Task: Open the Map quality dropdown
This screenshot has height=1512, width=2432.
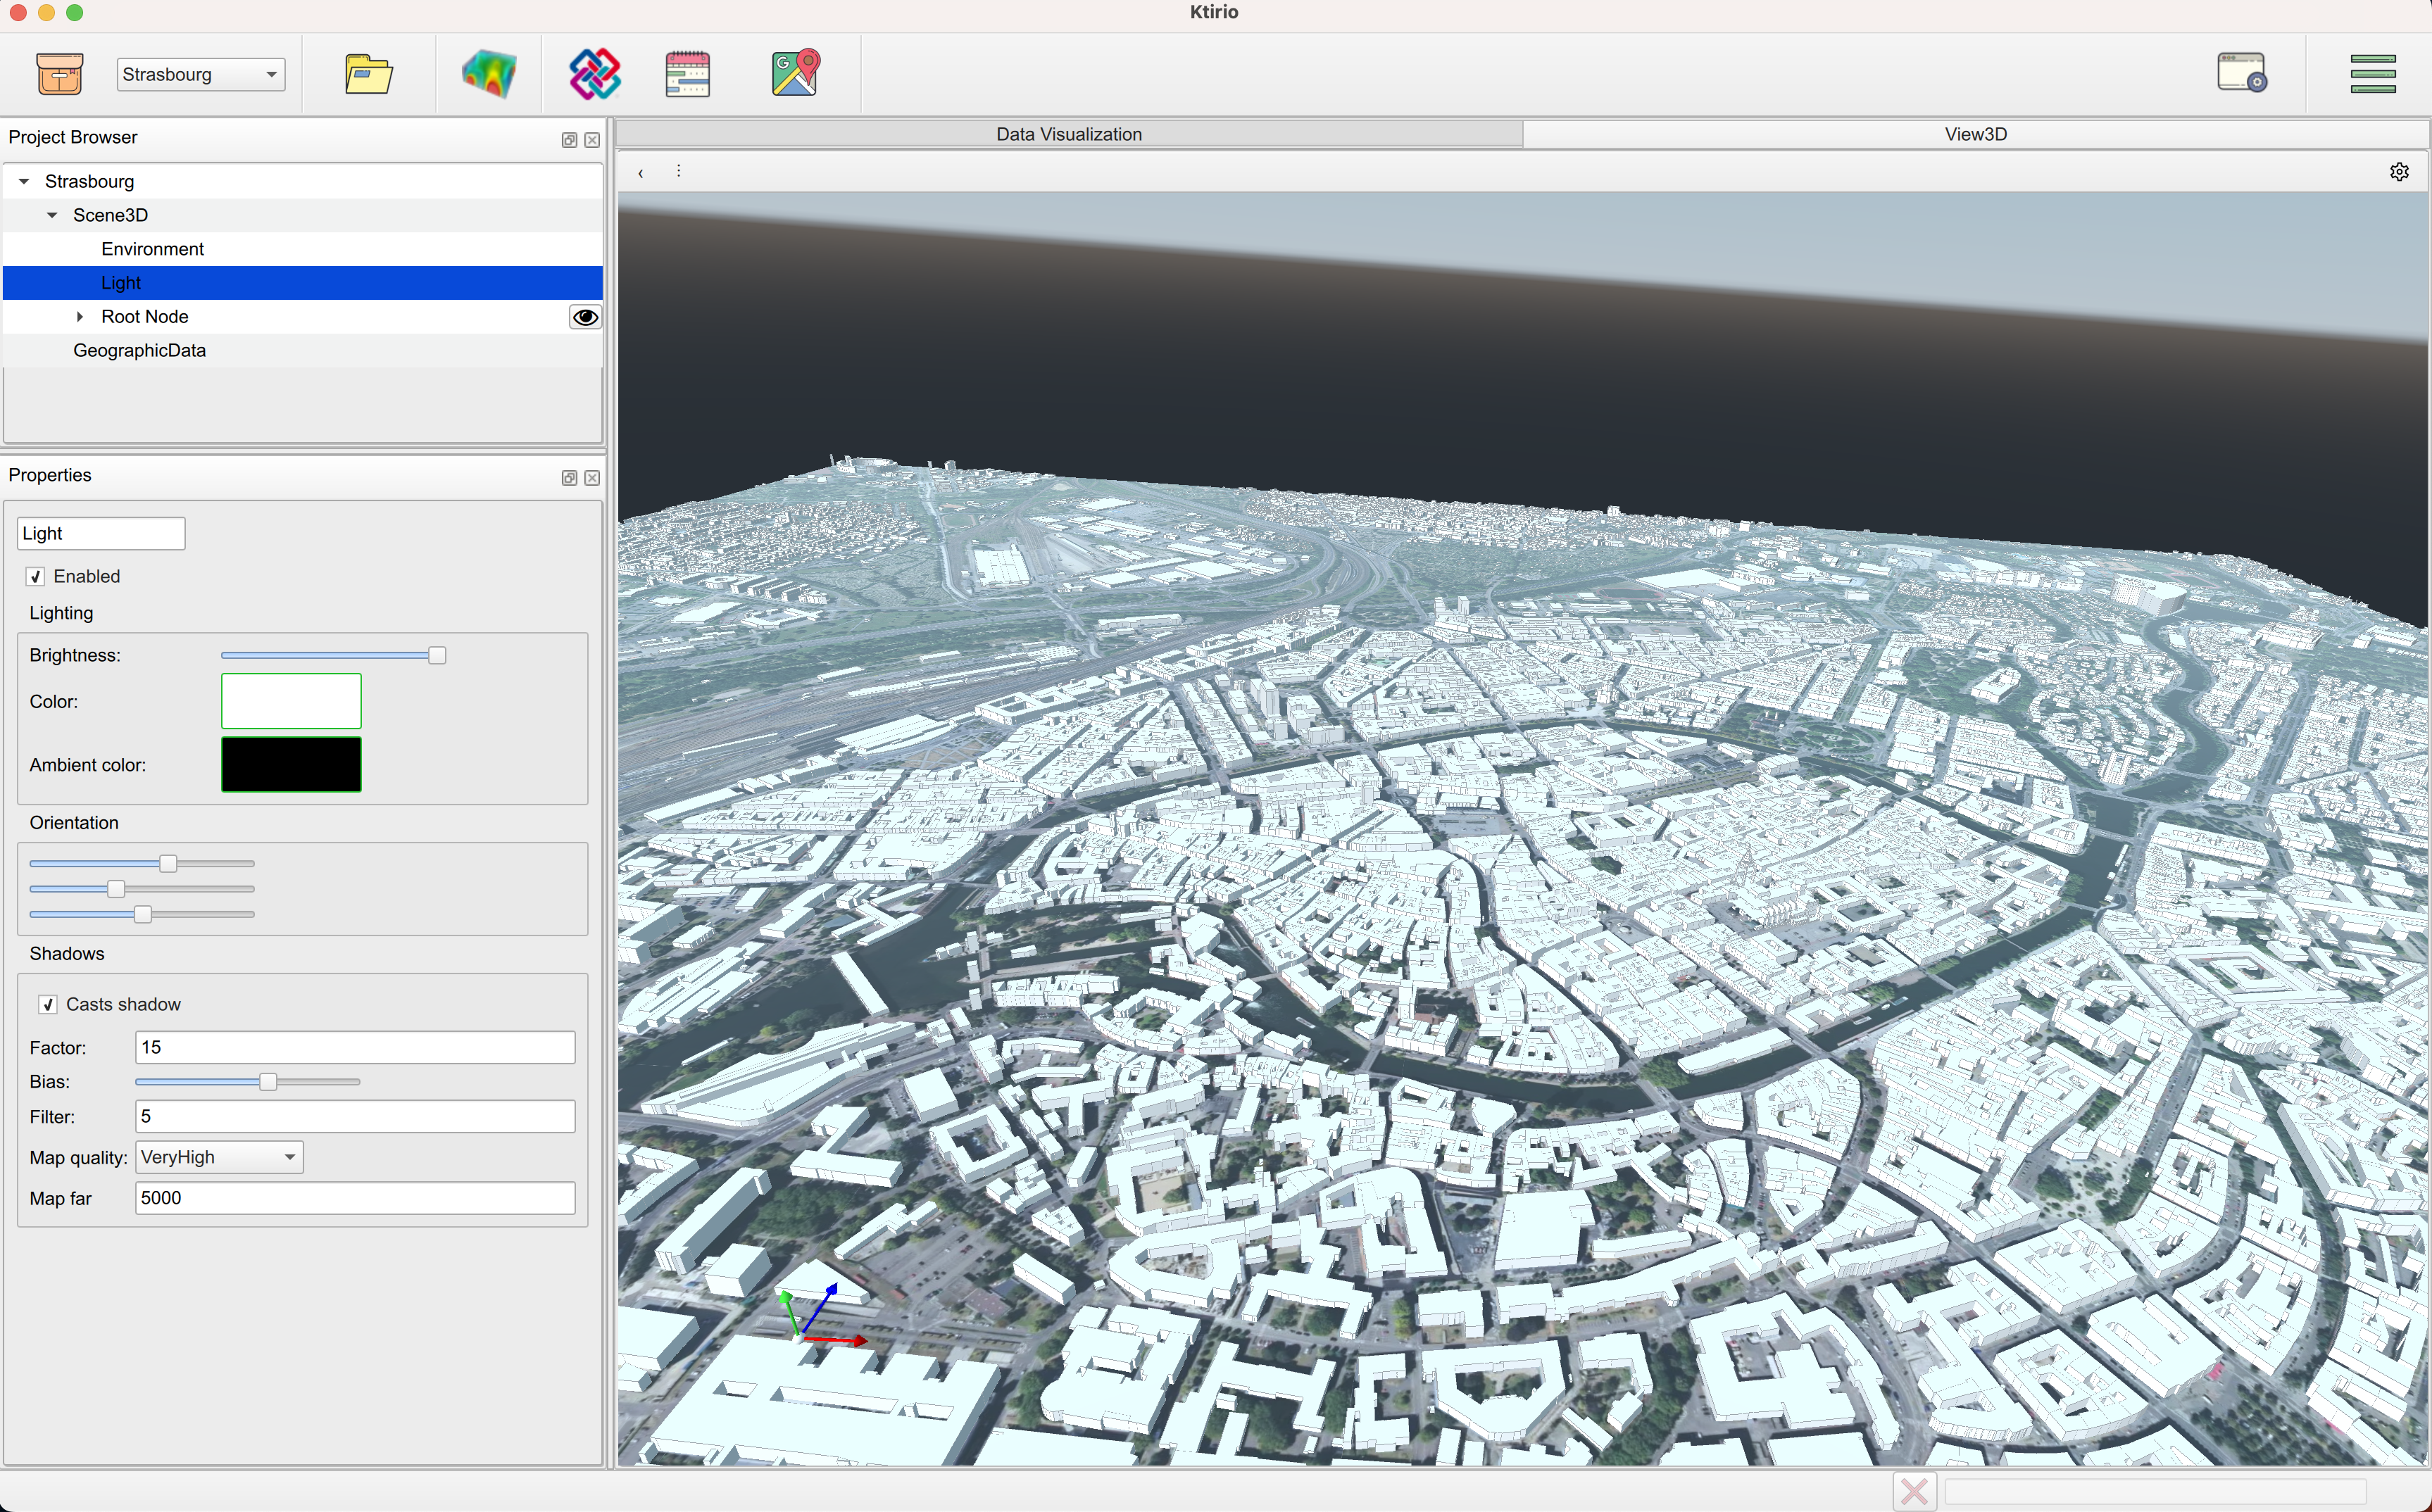Action: tap(219, 1157)
